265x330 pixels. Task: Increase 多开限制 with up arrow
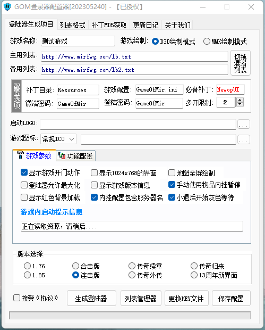point(240,100)
